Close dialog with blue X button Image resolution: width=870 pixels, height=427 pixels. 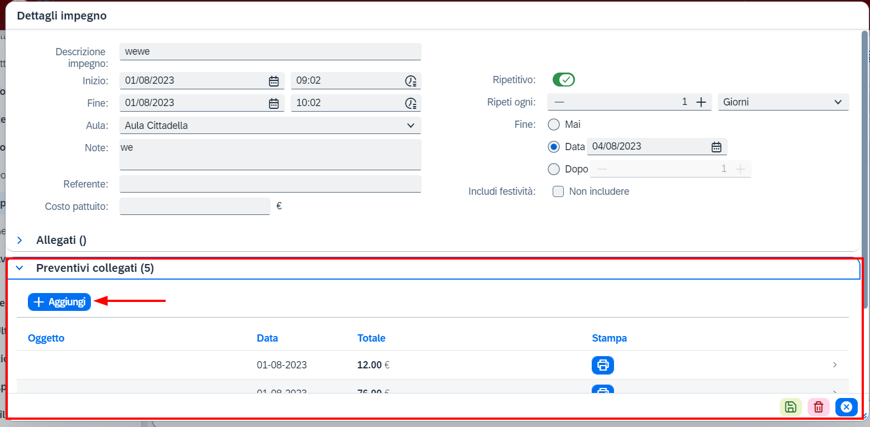(x=846, y=407)
